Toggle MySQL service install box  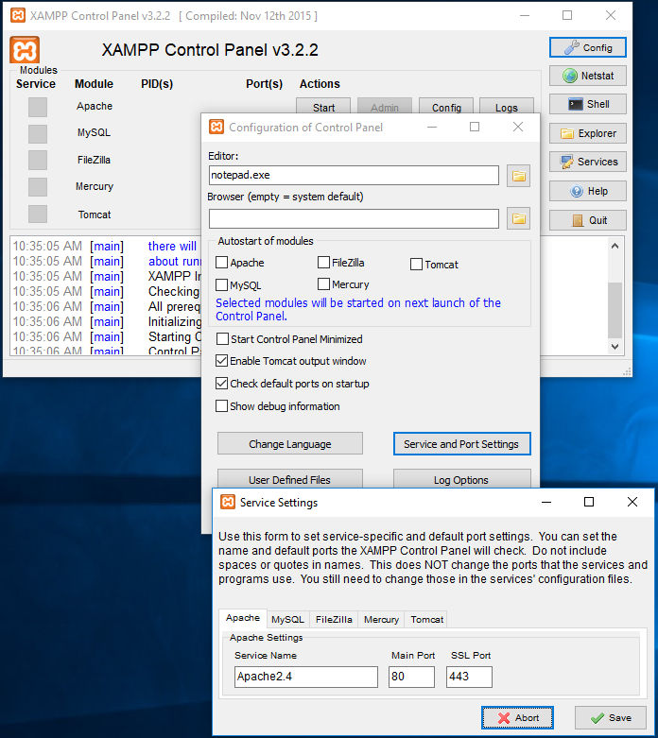pos(38,133)
